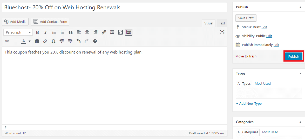Redo the last edit
The image size is (305, 139).
click(87, 41)
